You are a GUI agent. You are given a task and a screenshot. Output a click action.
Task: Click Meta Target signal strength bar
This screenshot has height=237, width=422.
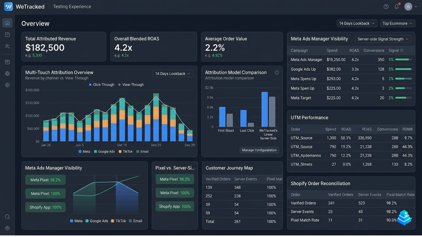point(404,98)
